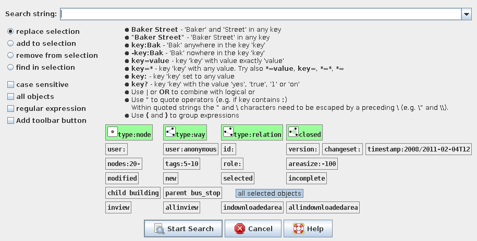The image size is (477, 241).
Task: Insert the type:relation search token
Action: tap(252, 133)
